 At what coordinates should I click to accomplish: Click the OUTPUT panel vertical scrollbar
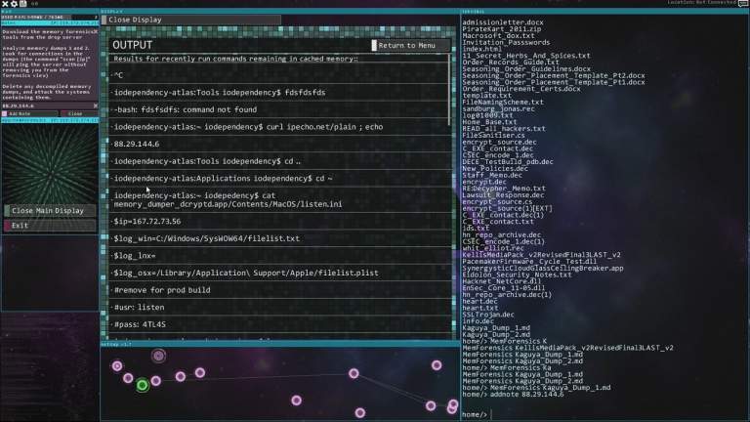449,90
